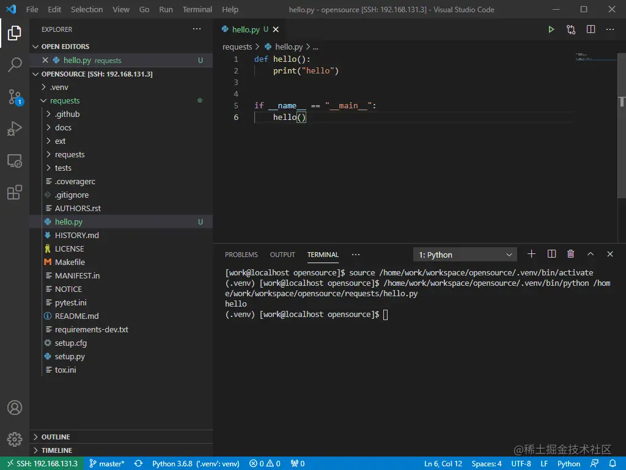Click Ln 6, Col 12 cursor position
The height and width of the screenshot is (470, 626).
pyautogui.click(x=443, y=464)
